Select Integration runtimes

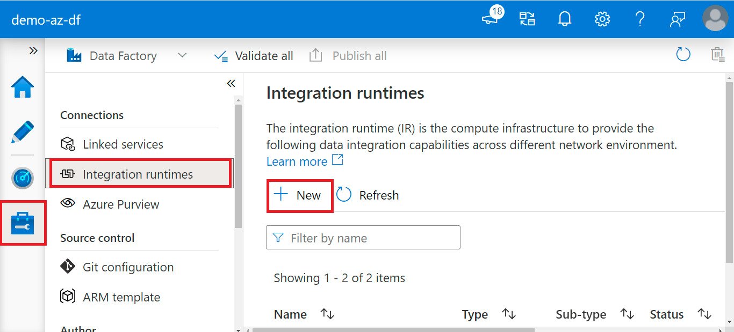[141, 174]
